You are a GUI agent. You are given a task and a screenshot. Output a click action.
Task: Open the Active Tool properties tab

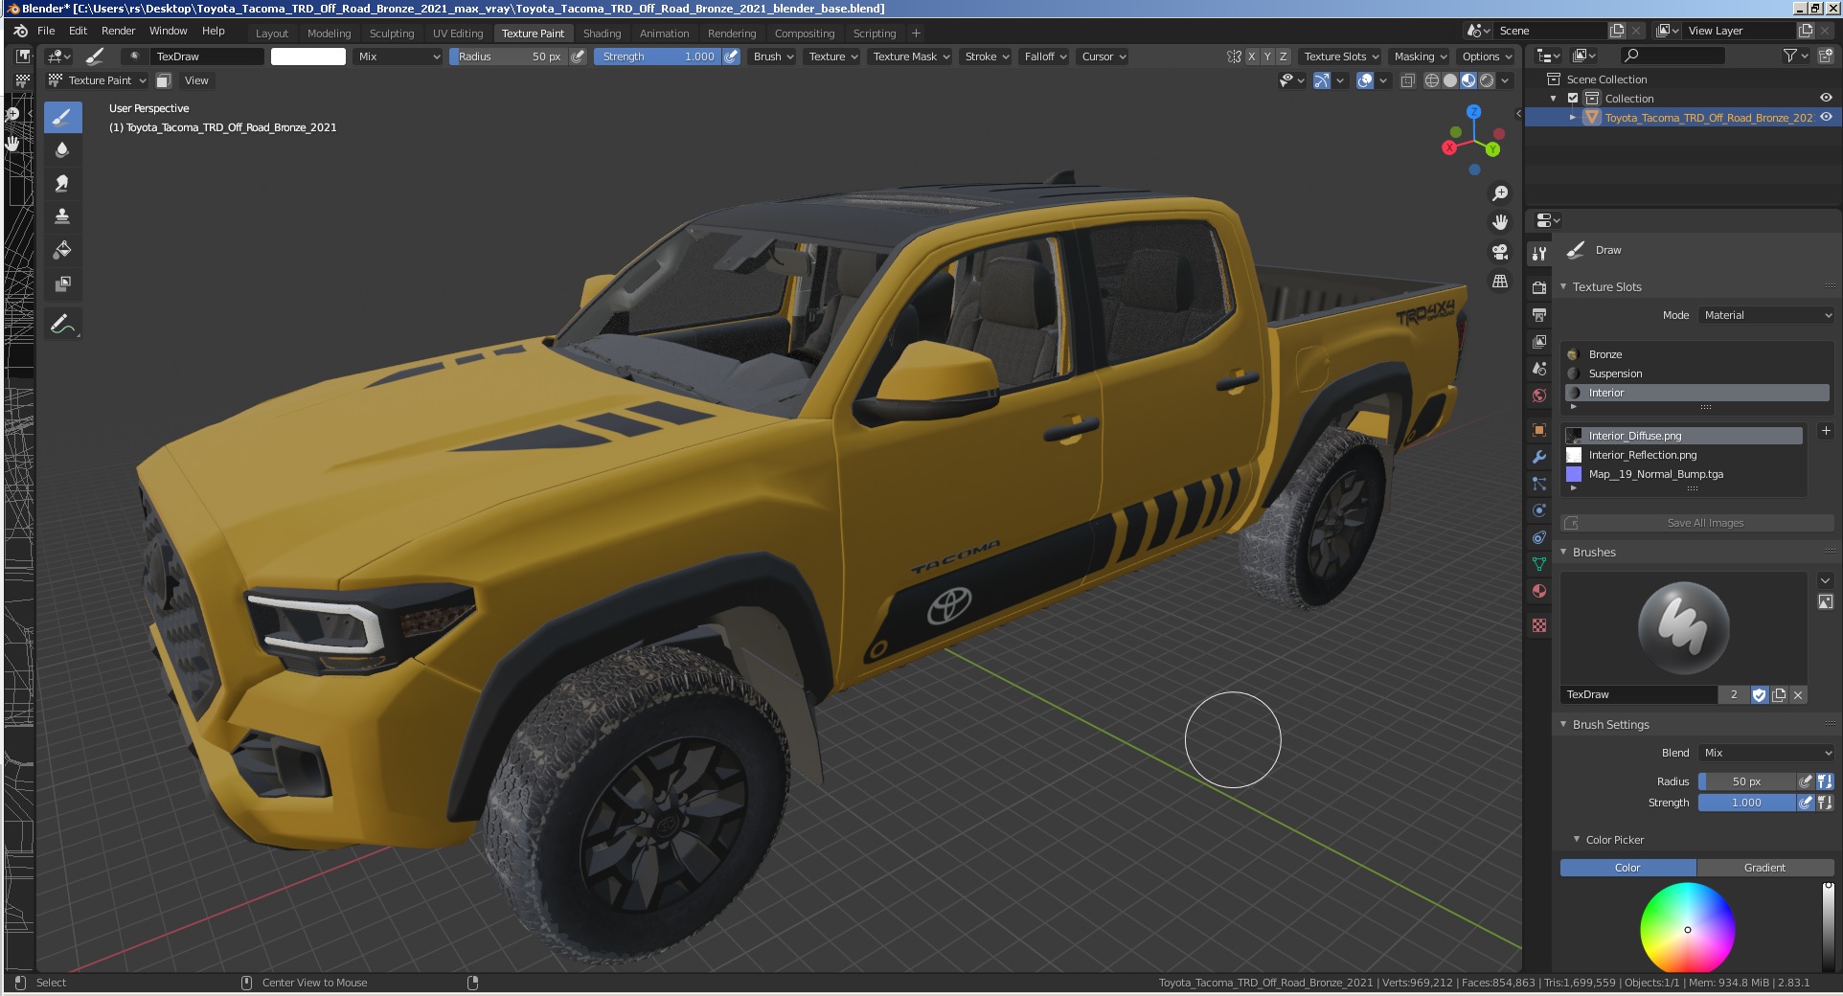(x=1539, y=254)
